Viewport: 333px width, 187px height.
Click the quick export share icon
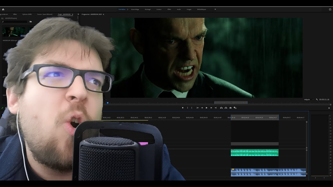point(330,9)
